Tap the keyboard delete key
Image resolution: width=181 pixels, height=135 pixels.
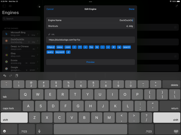(x=171, y=84)
